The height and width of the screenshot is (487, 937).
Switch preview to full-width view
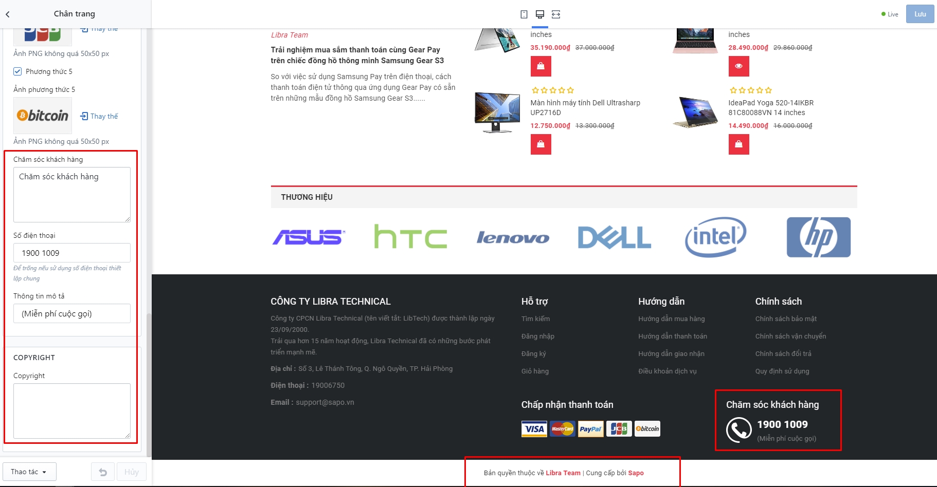pyautogui.click(x=556, y=14)
